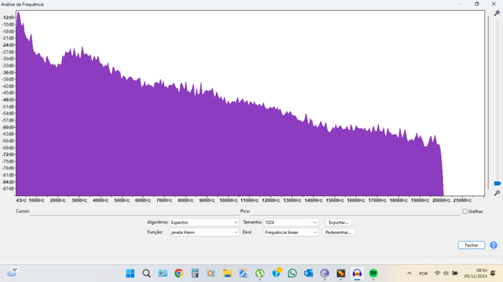Viewport: 503px width, 282px height.
Task: Open the Windows Start menu
Action: 130,273
